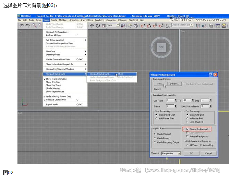Select the Select and Rotate tool
The width and height of the screenshot is (230, 176).
pos(98,26)
